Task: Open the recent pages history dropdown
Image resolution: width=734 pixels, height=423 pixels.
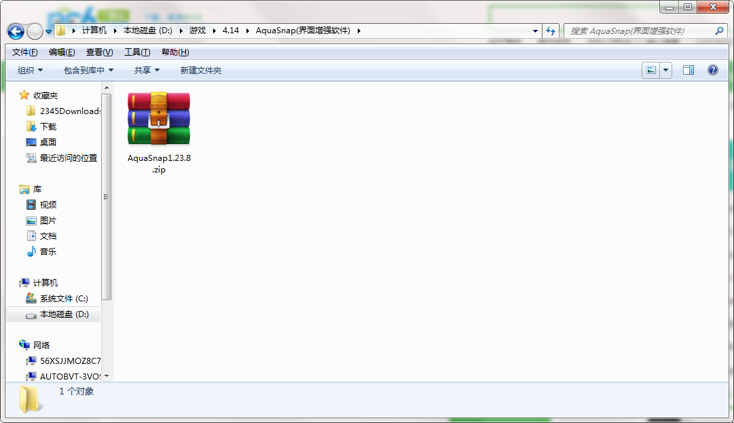Action: pos(48,32)
